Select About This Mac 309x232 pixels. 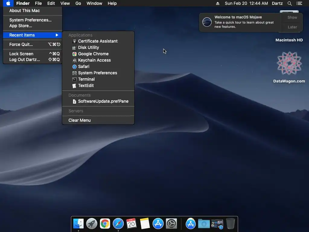click(x=33, y=11)
